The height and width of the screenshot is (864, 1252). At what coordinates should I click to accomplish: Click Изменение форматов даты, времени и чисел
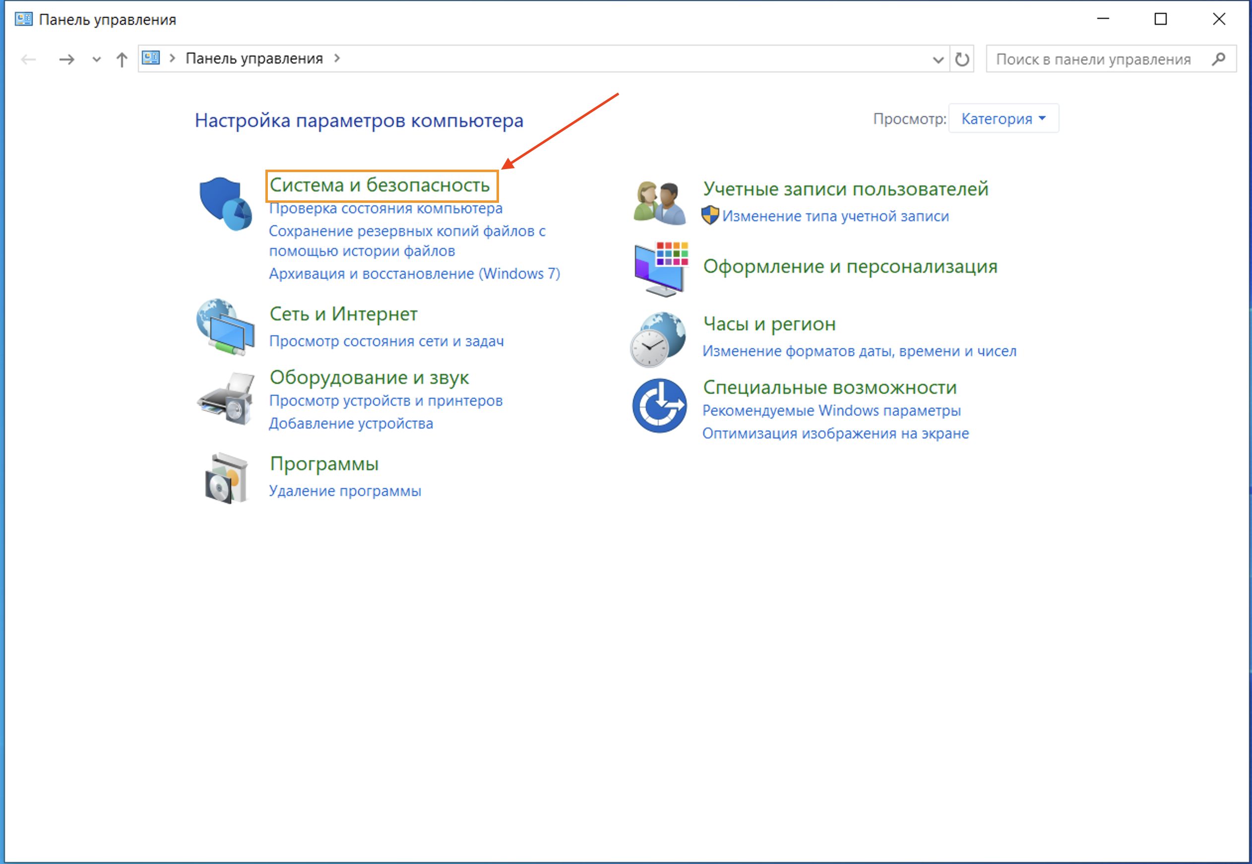860,351
